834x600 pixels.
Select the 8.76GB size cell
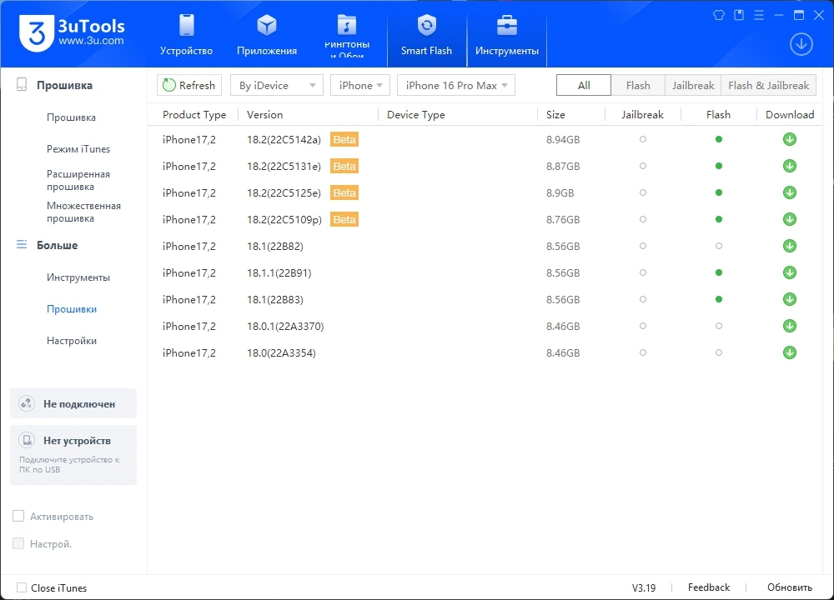click(563, 219)
